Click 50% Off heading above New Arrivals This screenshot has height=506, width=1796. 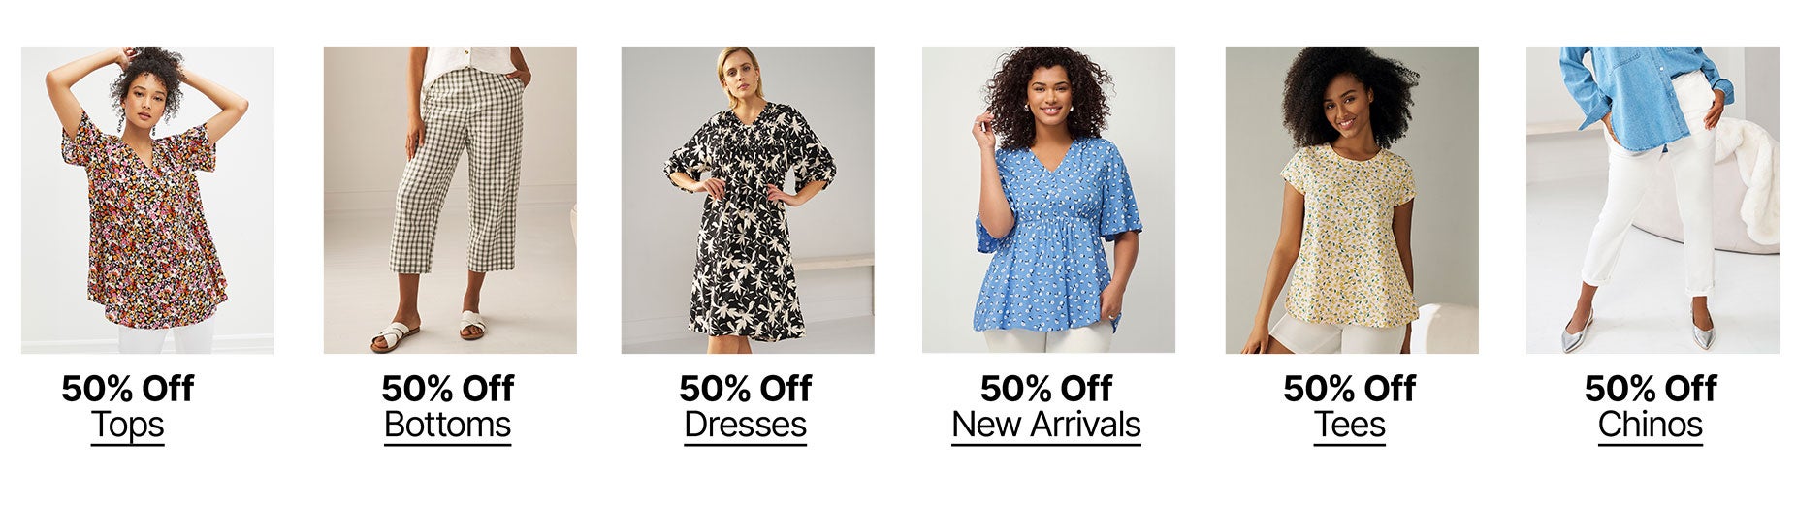pyautogui.click(x=1046, y=389)
